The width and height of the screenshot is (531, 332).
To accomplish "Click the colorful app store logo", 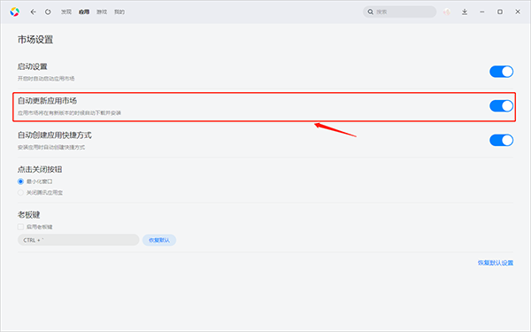I will tap(14, 12).
